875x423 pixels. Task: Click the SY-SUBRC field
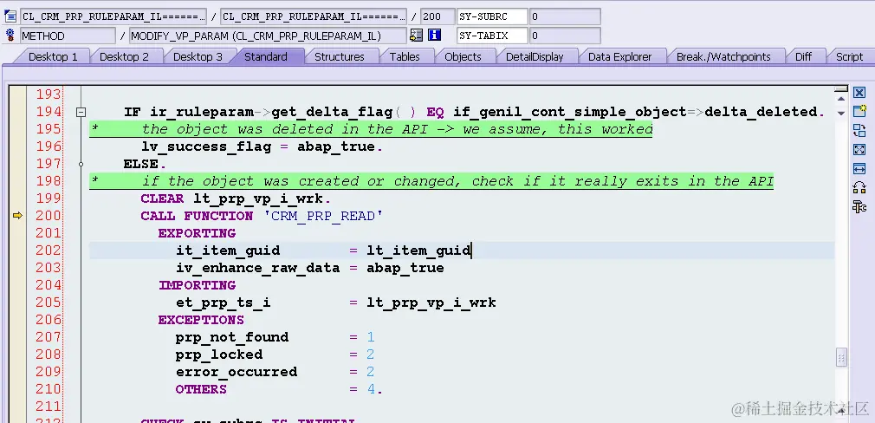492,16
